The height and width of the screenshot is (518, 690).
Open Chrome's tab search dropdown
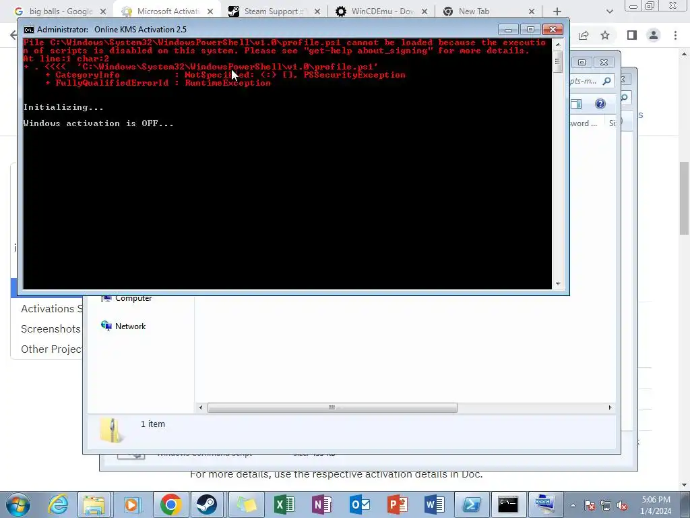609,11
